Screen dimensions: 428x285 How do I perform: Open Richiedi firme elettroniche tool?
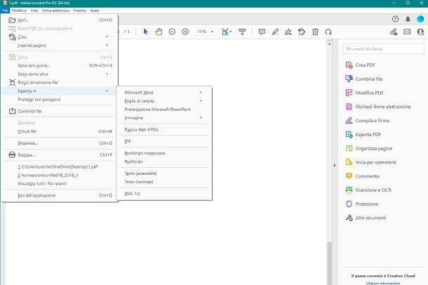pyautogui.click(x=378, y=107)
